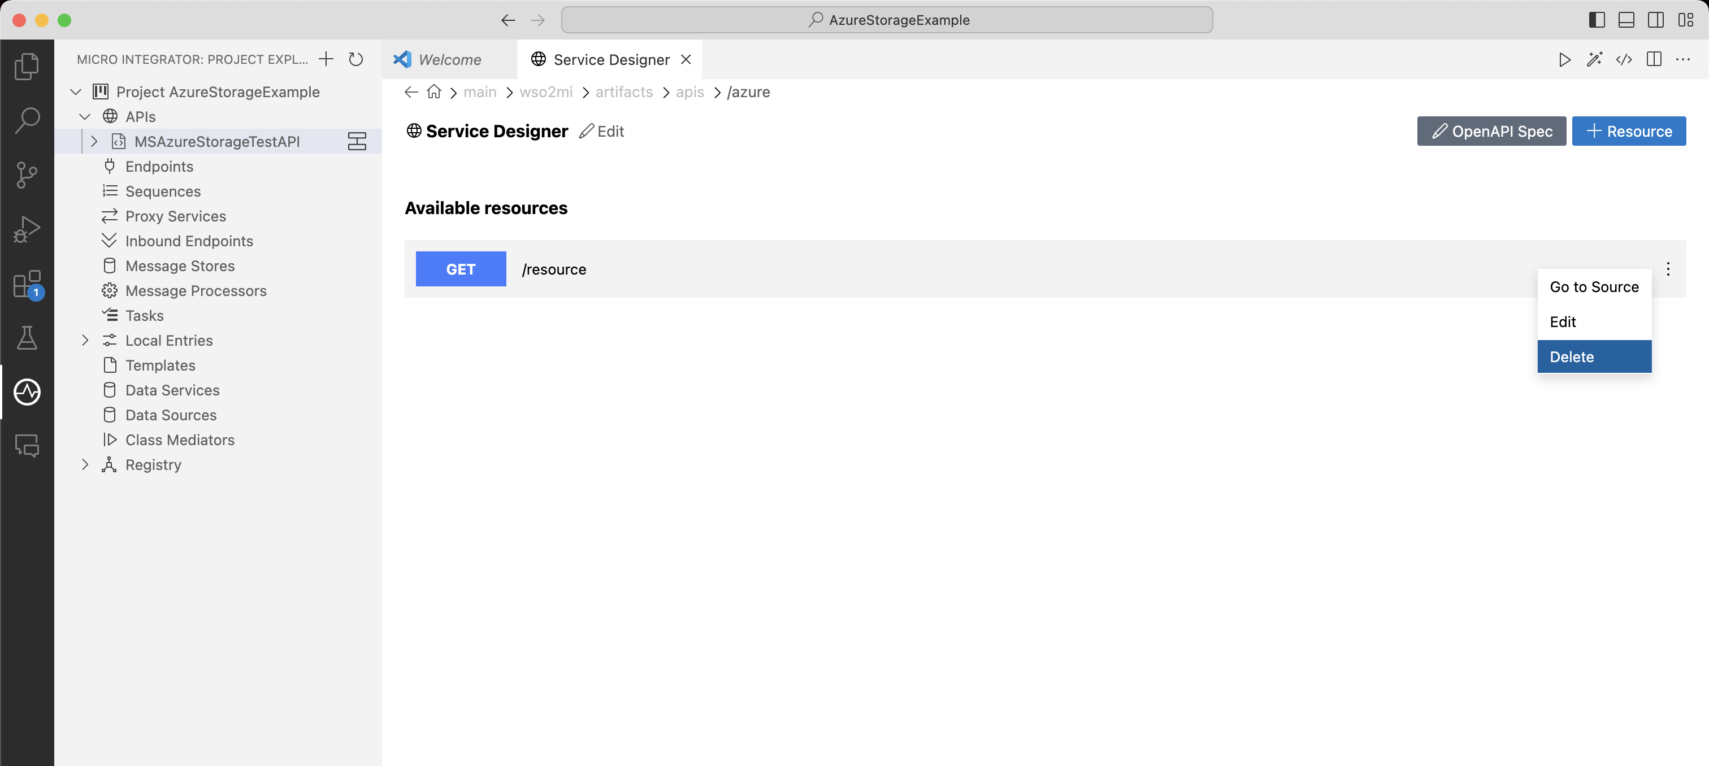Open the Explorer view in activity bar
The image size is (1709, 766).
[27, 66]
